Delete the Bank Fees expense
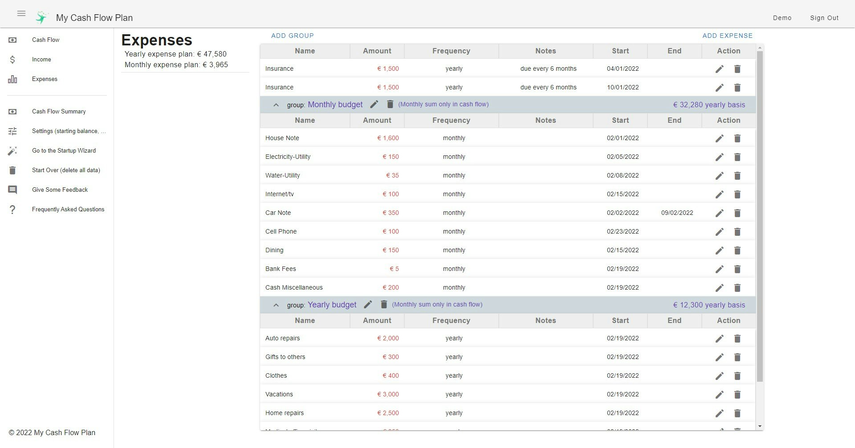Screen dimensions: 855x448 (737, 269)
